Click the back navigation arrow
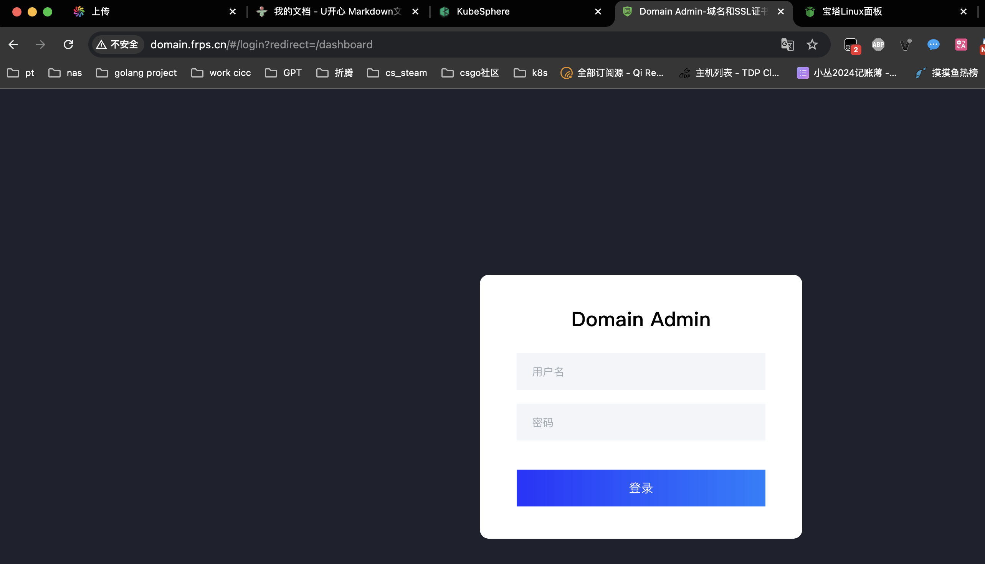 click(13, 44)
